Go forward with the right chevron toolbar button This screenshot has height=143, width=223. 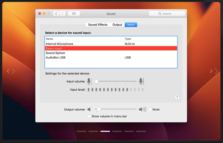(x=62, y=14)
